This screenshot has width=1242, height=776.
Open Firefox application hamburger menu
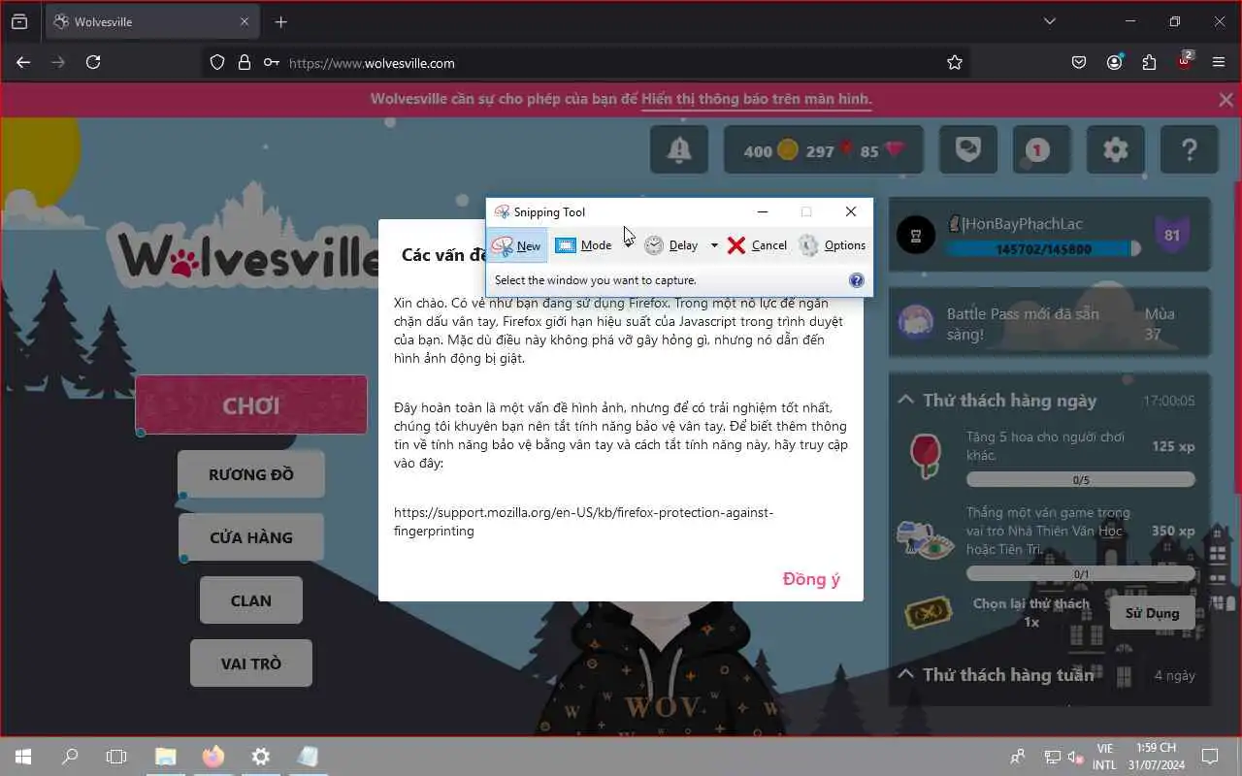coord(1219,62)
